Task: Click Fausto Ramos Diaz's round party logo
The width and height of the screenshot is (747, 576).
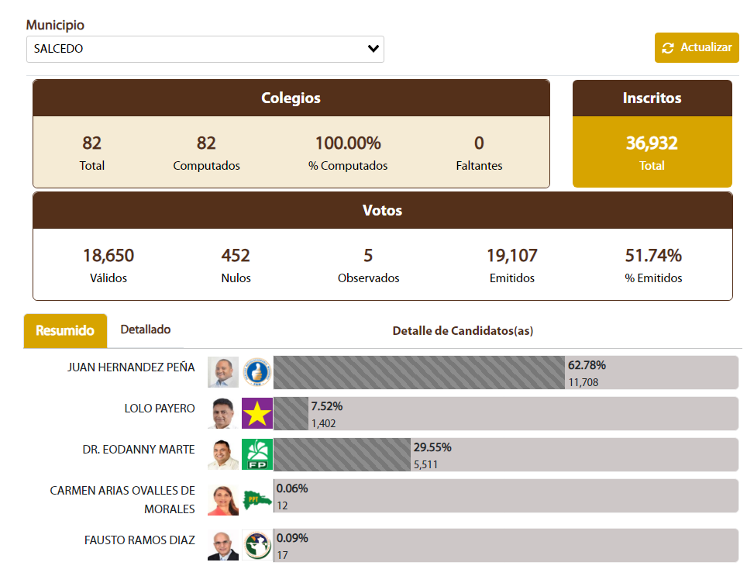Action: pos(255,545)
